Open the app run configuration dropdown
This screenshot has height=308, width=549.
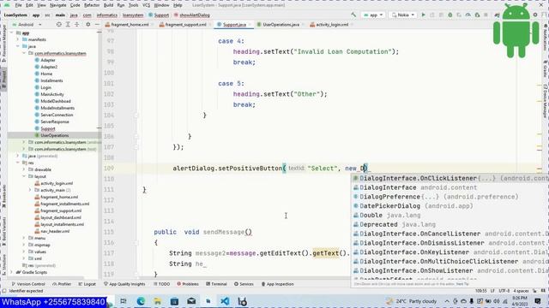[373, 15]
